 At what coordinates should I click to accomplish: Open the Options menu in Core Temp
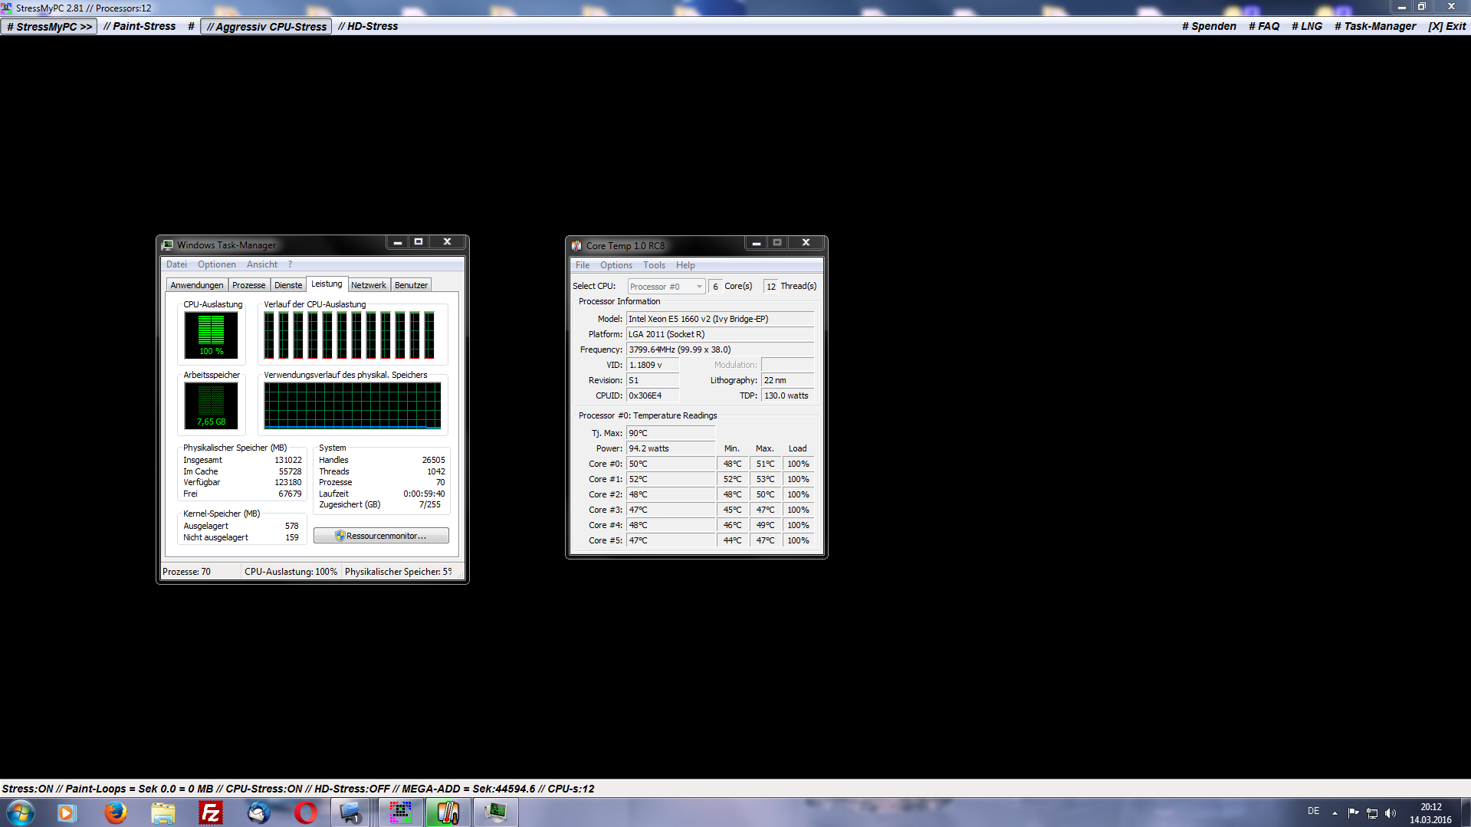[616, 265]
